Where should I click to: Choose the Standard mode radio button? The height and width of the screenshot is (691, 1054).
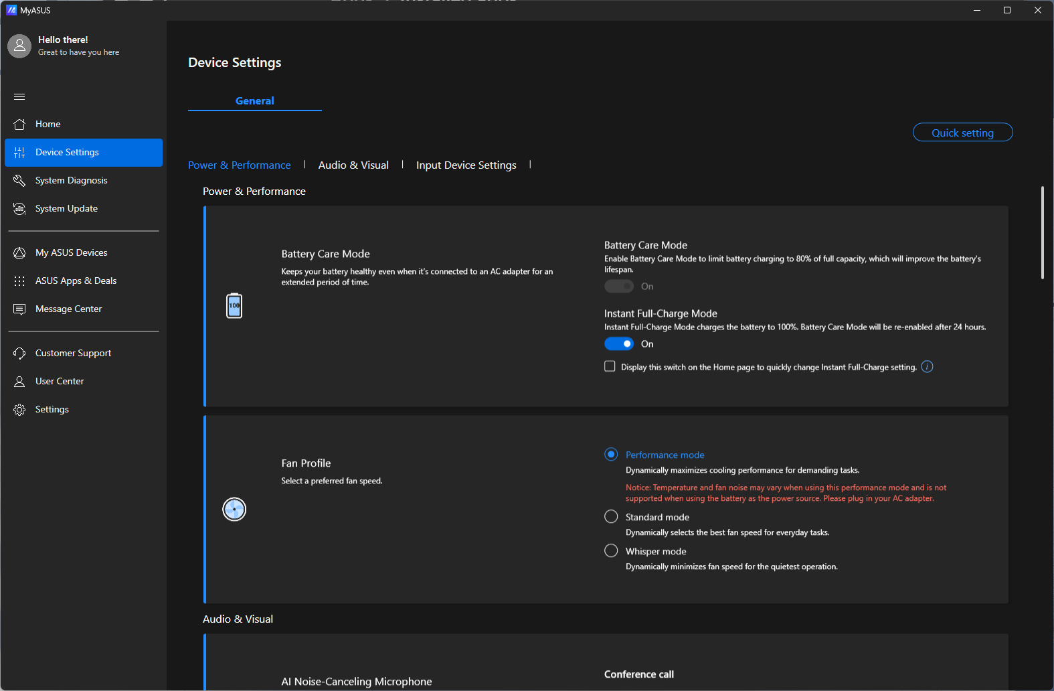pos(611,517)
